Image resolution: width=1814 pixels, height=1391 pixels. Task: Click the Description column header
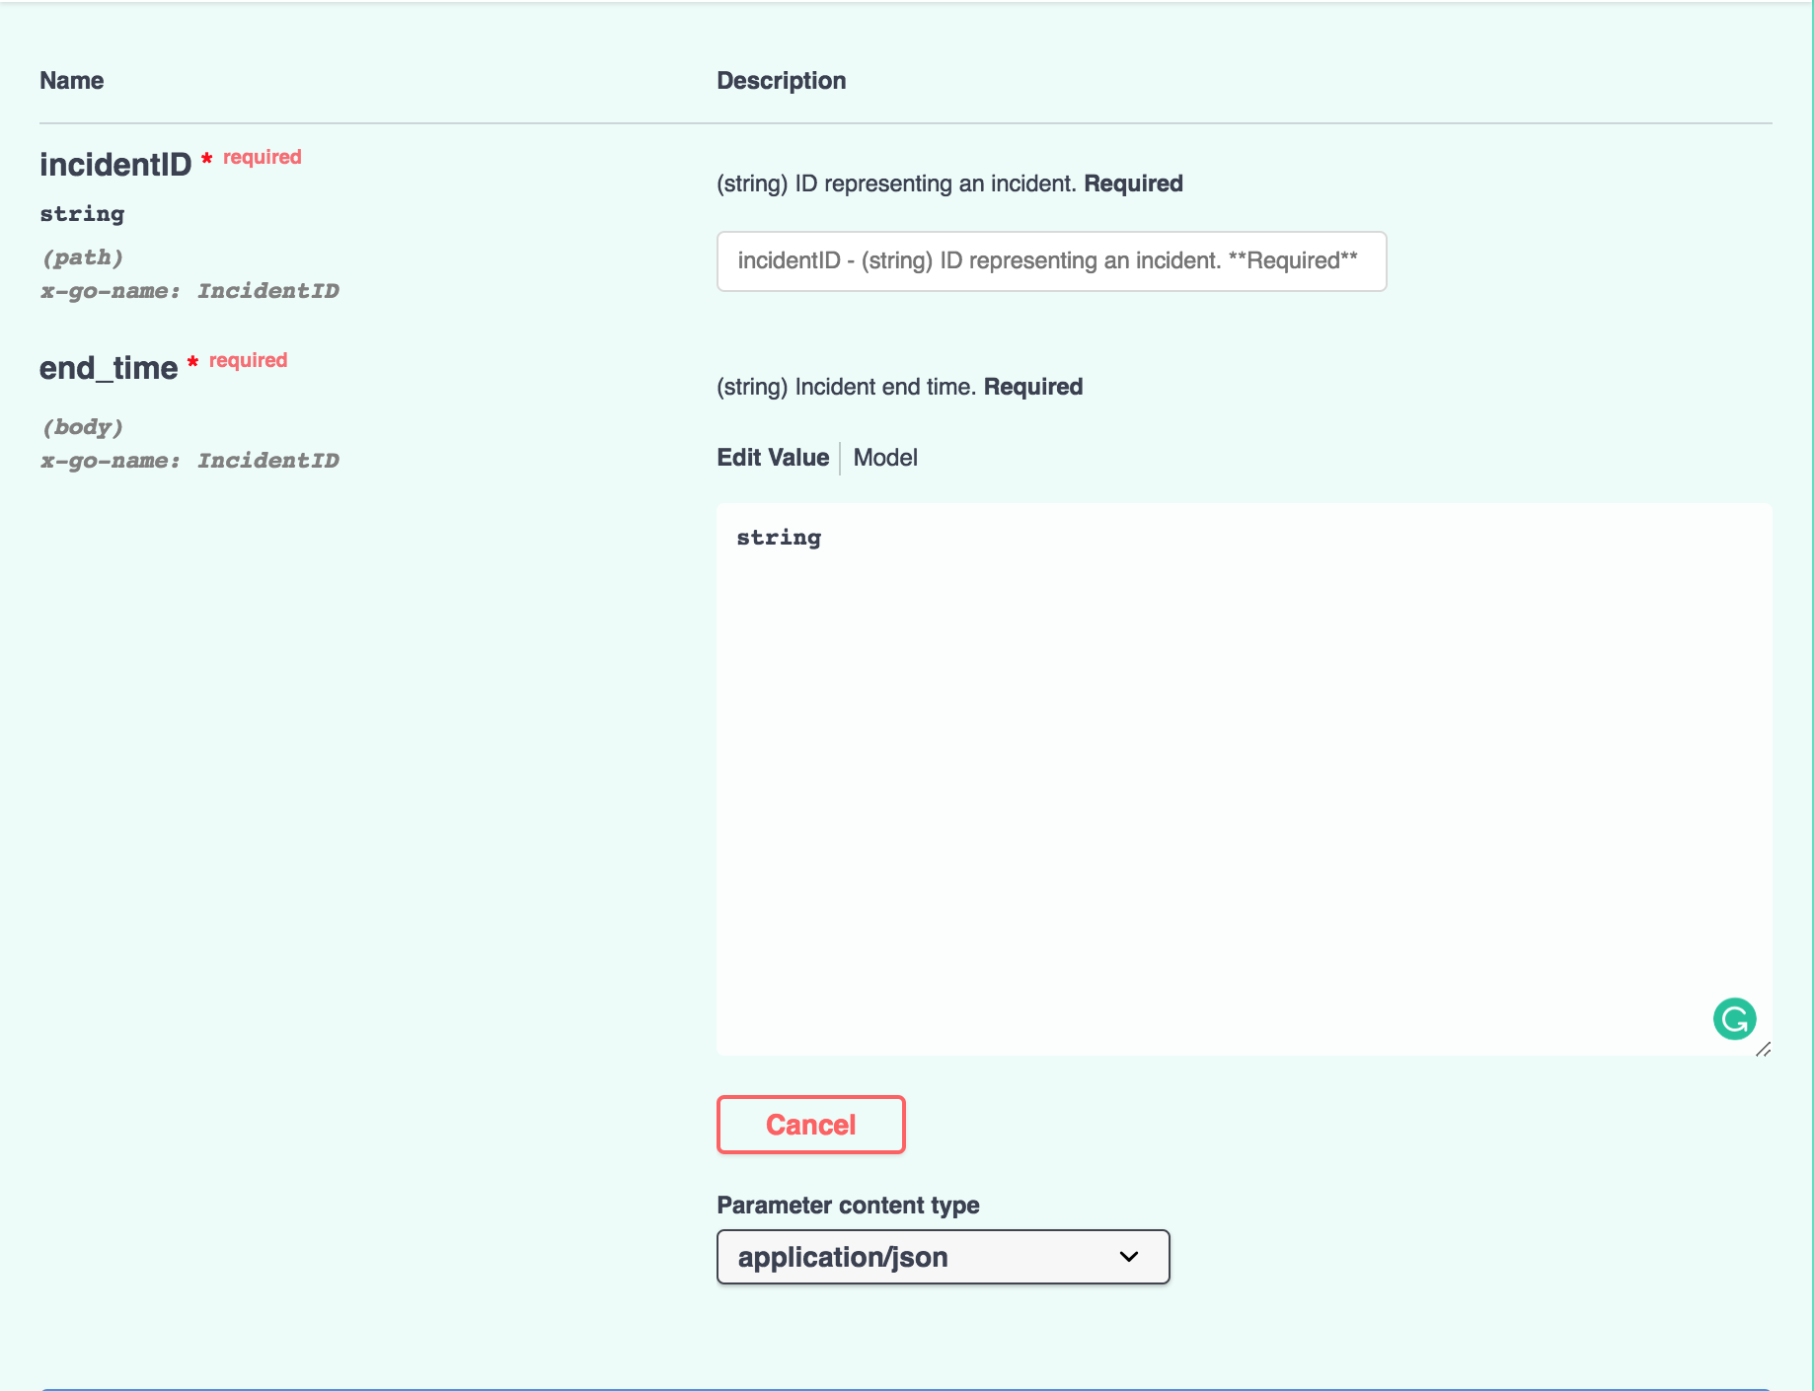pos(782,80)
